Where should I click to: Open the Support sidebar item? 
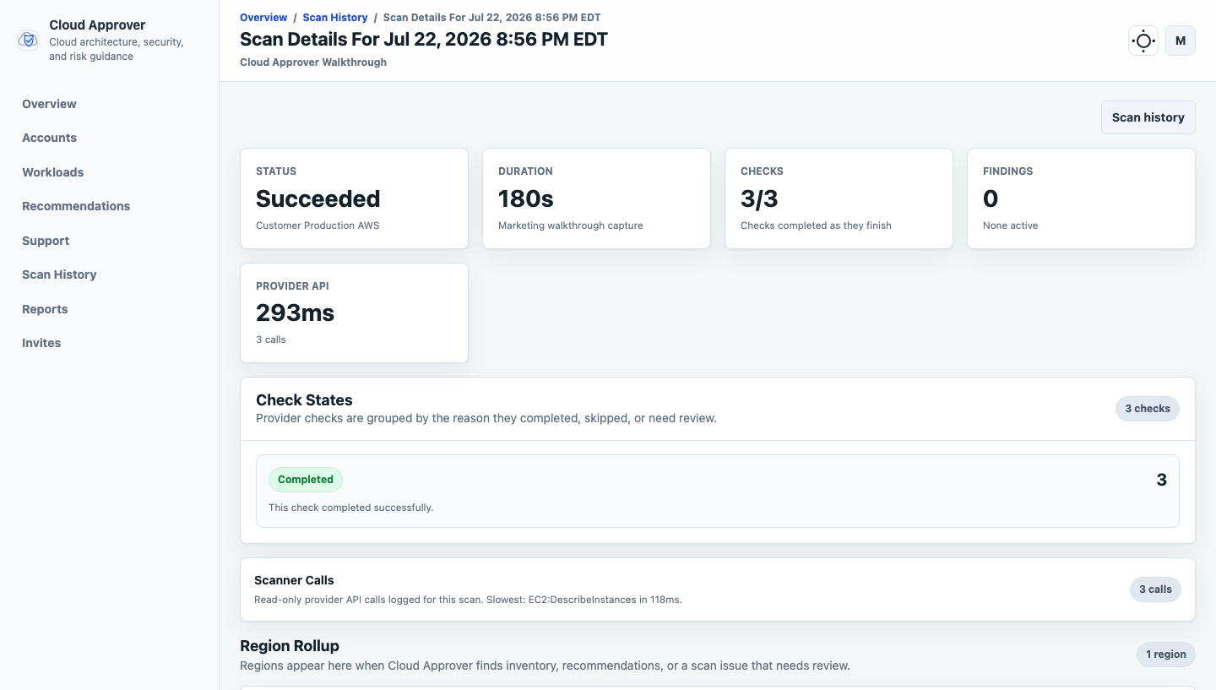46,241
